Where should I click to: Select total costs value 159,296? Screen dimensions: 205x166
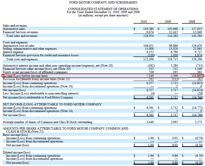coord(197,59)
